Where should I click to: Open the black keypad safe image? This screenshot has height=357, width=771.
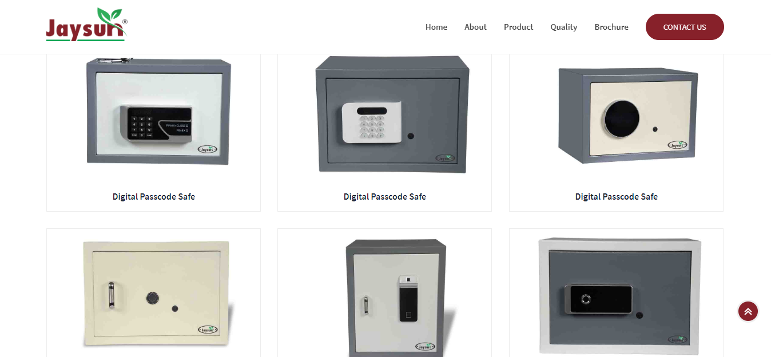(158, 110)
